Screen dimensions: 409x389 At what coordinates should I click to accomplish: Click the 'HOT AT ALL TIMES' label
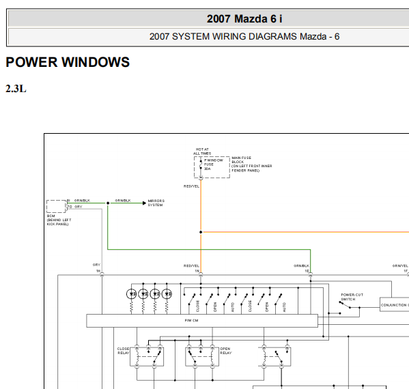pos(202,152)
